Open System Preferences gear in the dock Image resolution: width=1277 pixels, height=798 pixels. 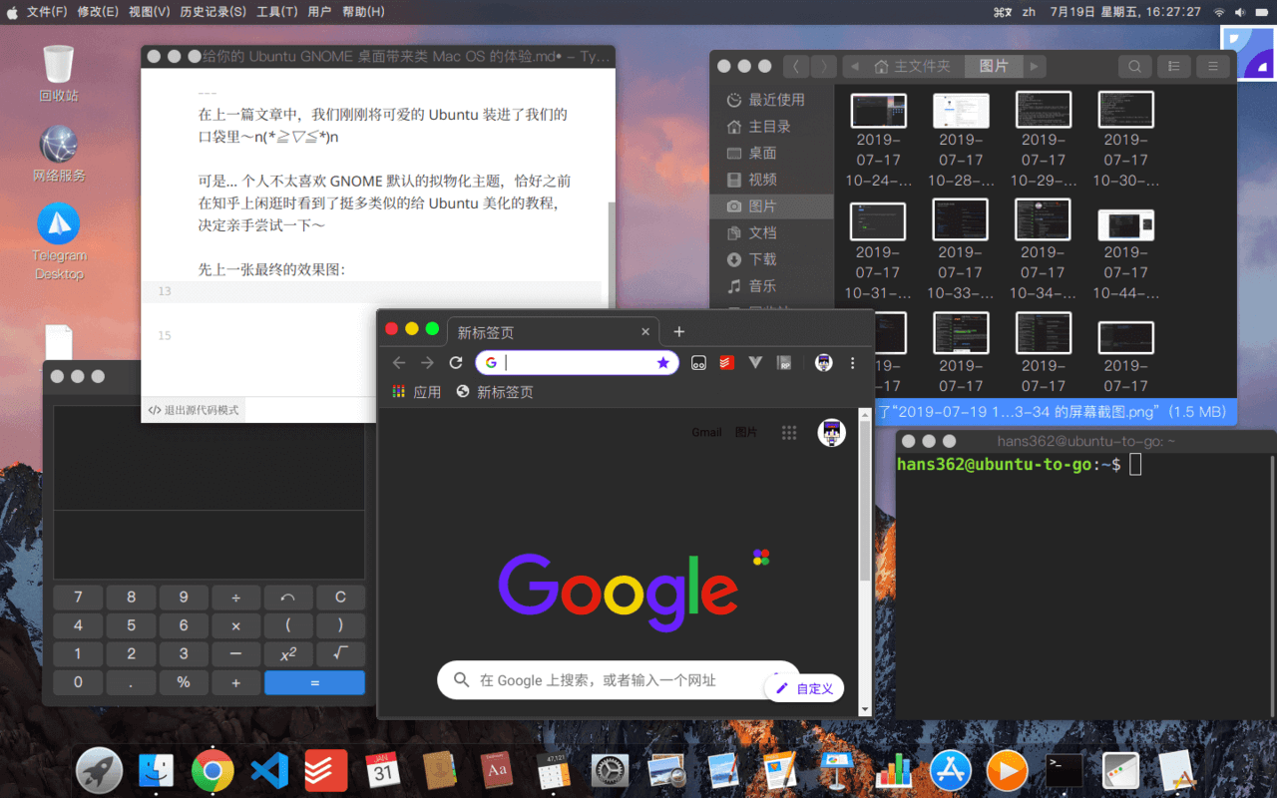(610, 770)
